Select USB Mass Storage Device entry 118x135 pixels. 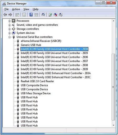pos(36,93)
